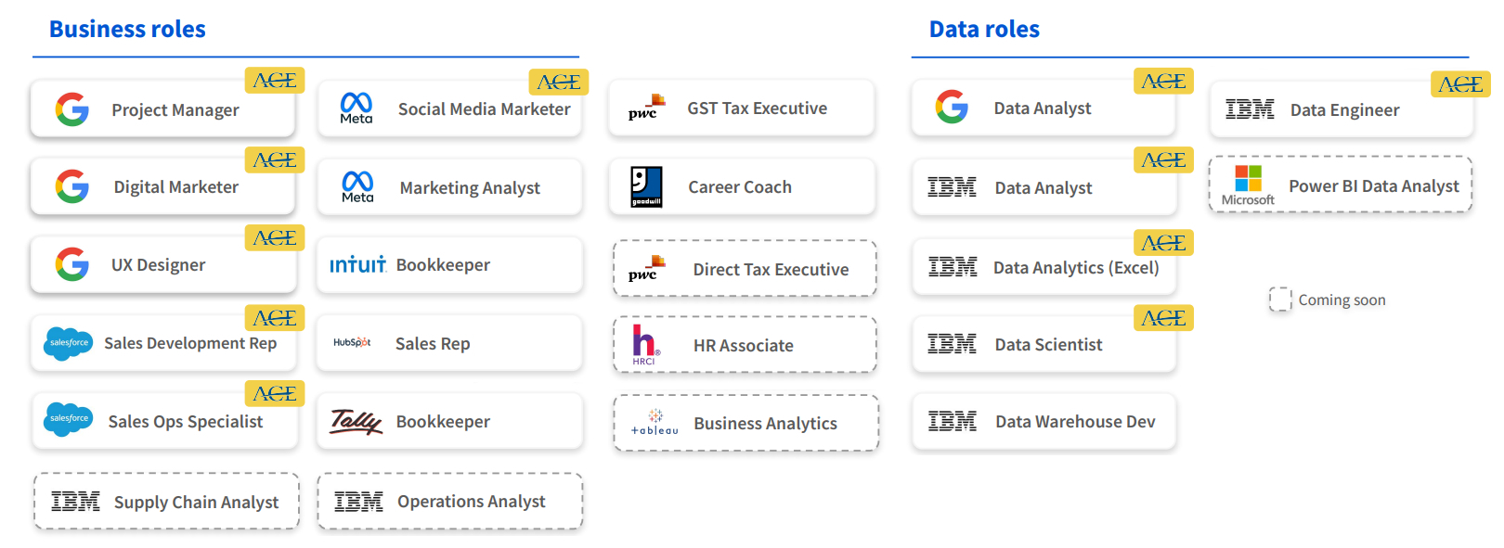
Task: Click the Salesforce logo on Sales Development Rep
Action: [68, 343]
